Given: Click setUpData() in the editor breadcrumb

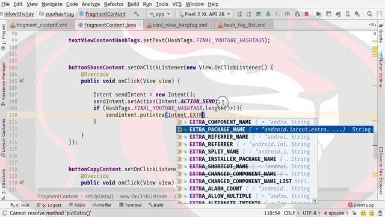Looking at the screenshot, I should [x=99, y=197].
